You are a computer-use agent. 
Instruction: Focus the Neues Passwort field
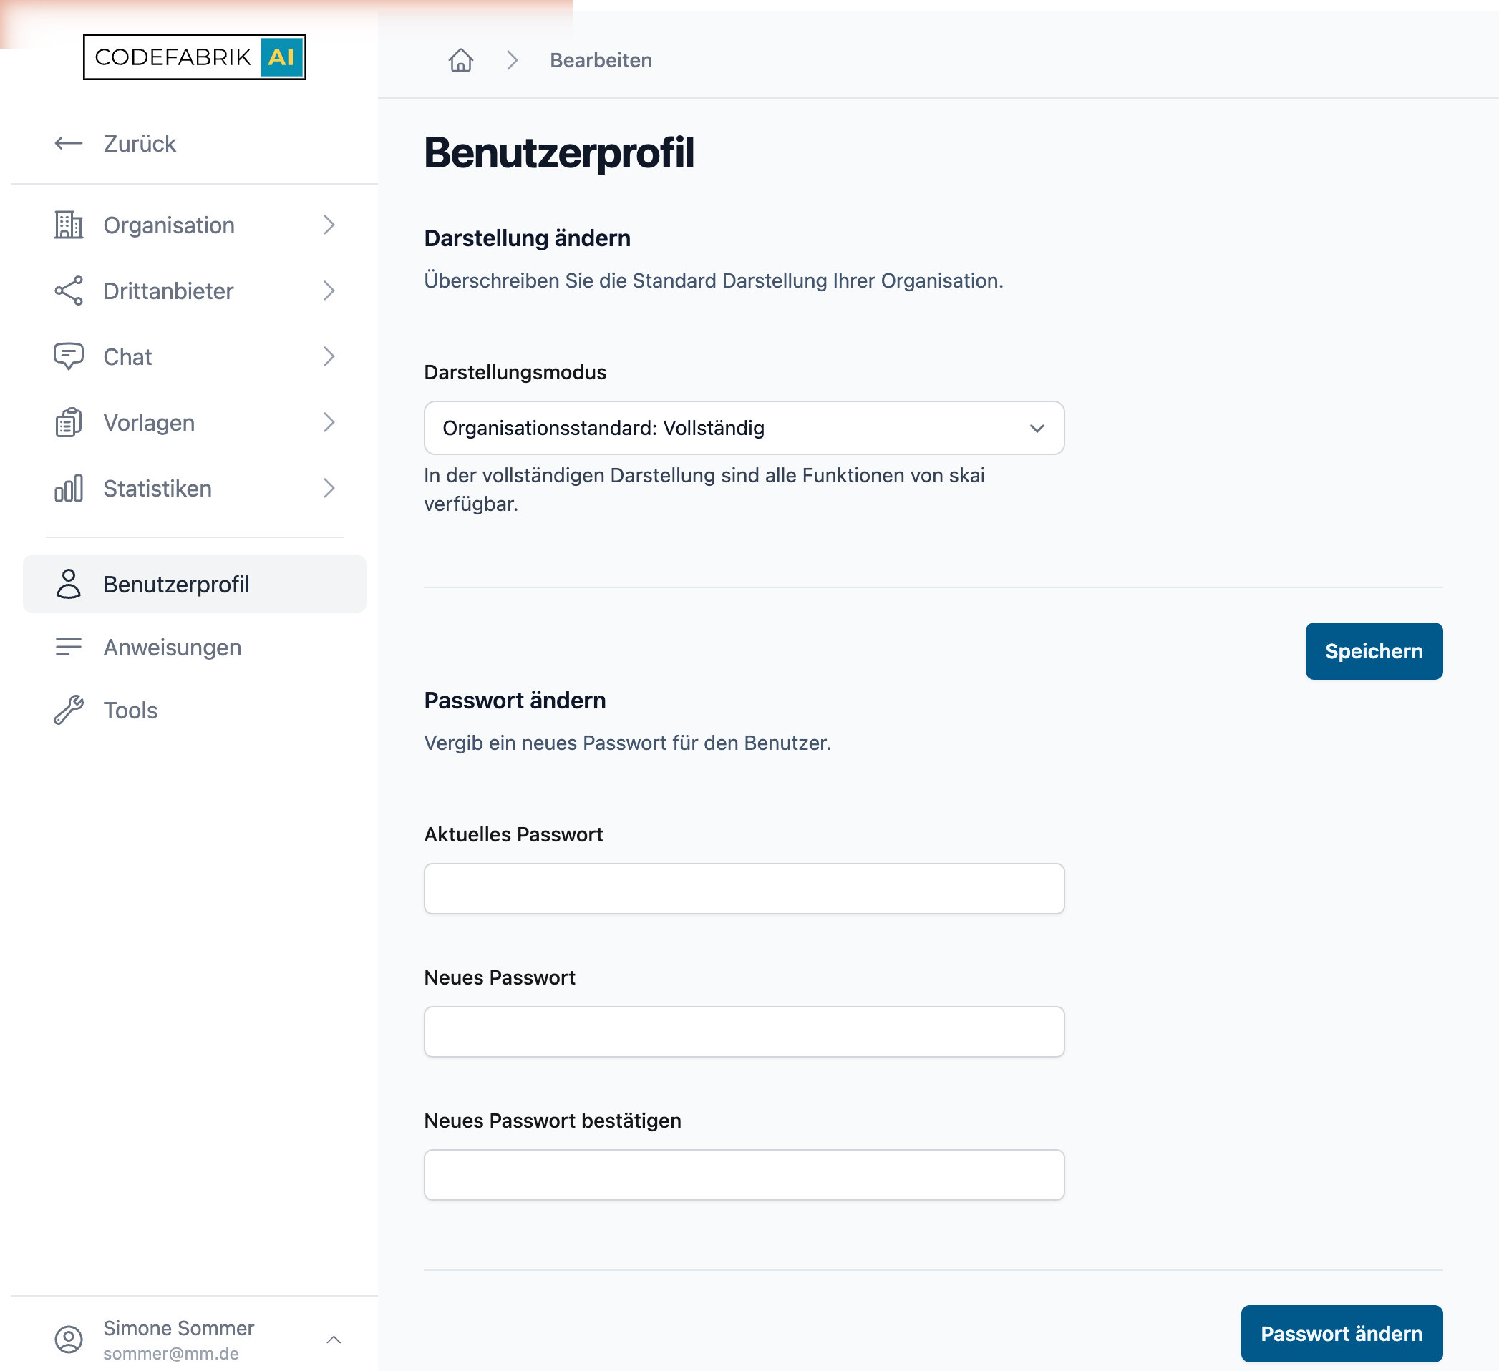pyautogui.click(x=744, y=1031)
